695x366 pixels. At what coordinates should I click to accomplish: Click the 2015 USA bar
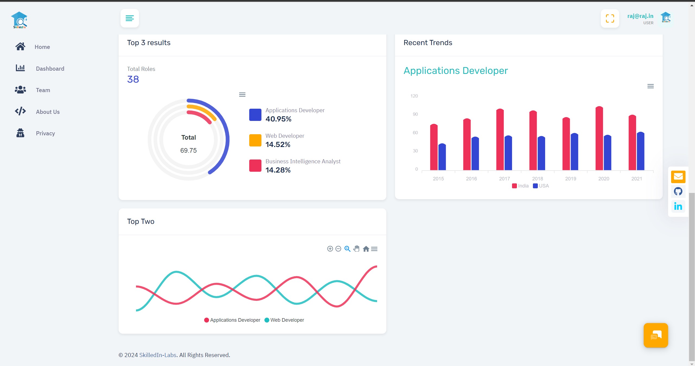pyautogui.click(x=442, y=157)
